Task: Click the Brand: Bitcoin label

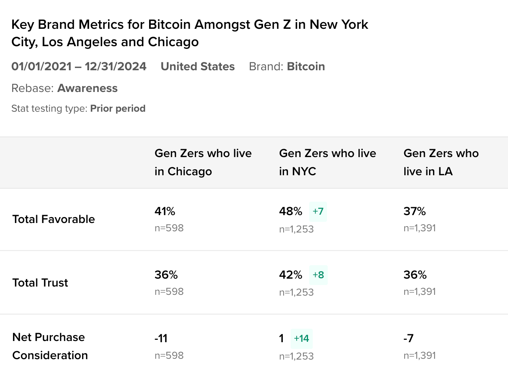Action: click(287, 67)
